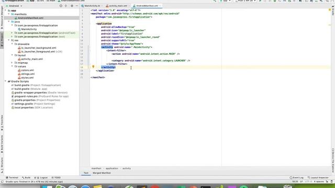Click the yellow warning marker atop editor scrollbar
Screen dimensions: 335x188
coord(330,10)
